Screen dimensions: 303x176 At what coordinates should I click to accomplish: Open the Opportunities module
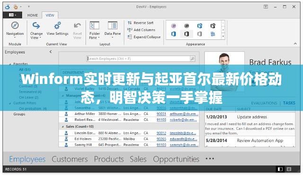tap(176, 159)
